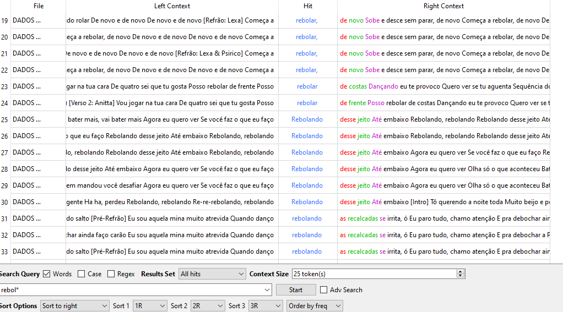Select hit 'rebolando' in row 31

pos(307,218)
